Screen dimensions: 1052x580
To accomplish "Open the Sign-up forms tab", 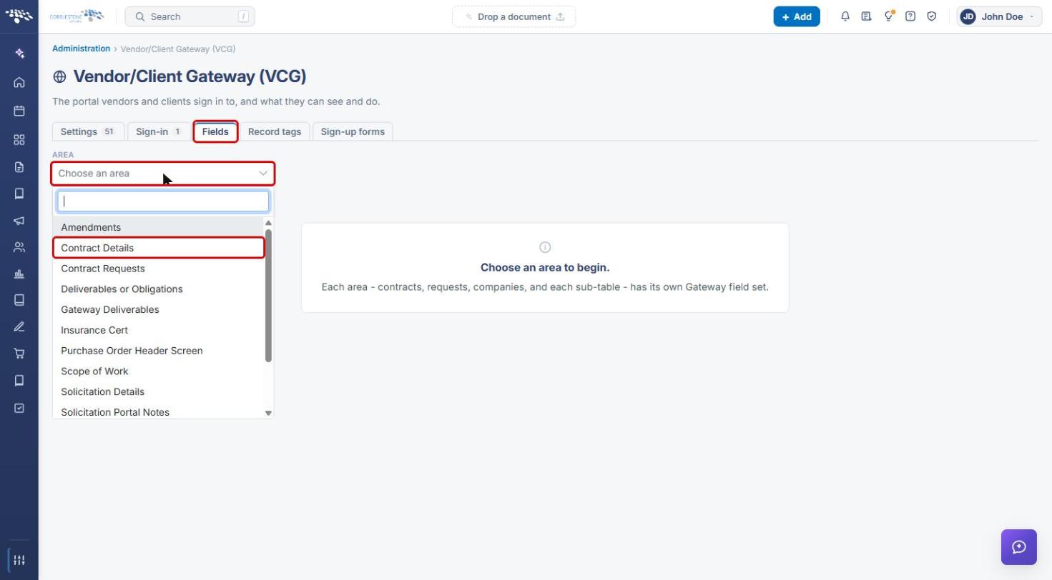I will point(353,131).
